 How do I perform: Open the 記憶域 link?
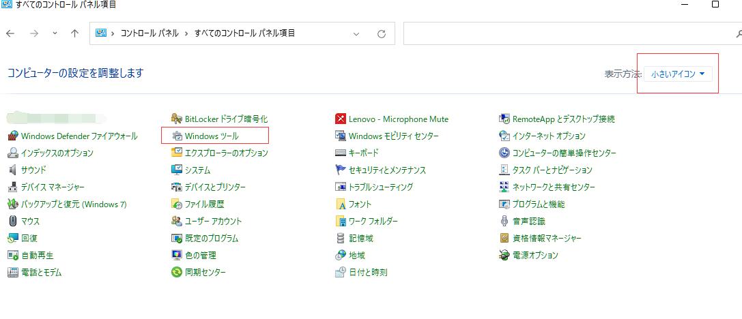361,238
